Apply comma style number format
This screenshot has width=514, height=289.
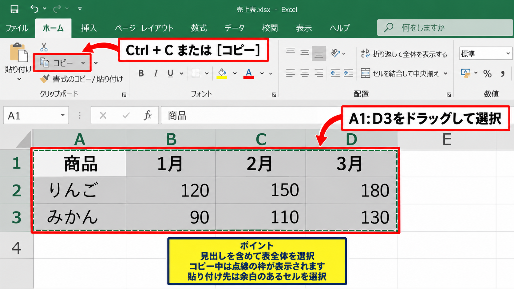[503, 74]
